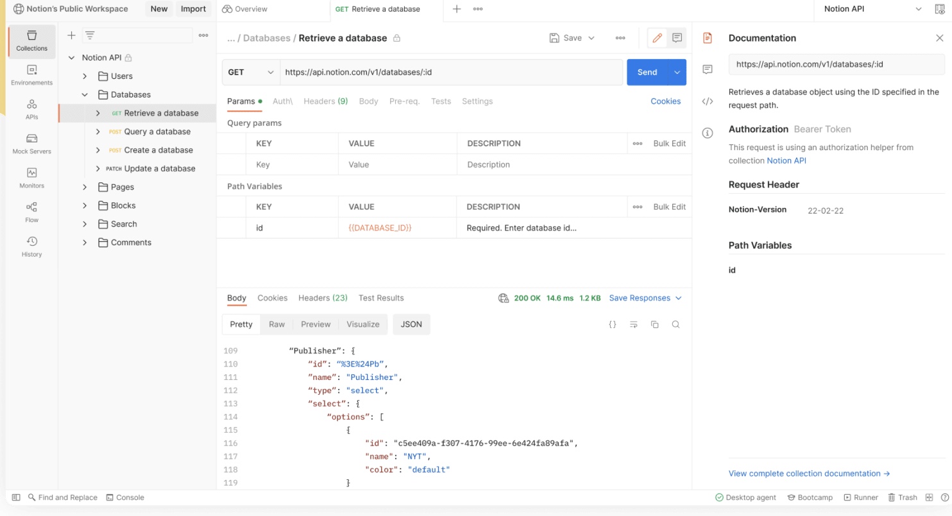Open the Raw response view tab
952x516 pixels.
click(276, 324)
